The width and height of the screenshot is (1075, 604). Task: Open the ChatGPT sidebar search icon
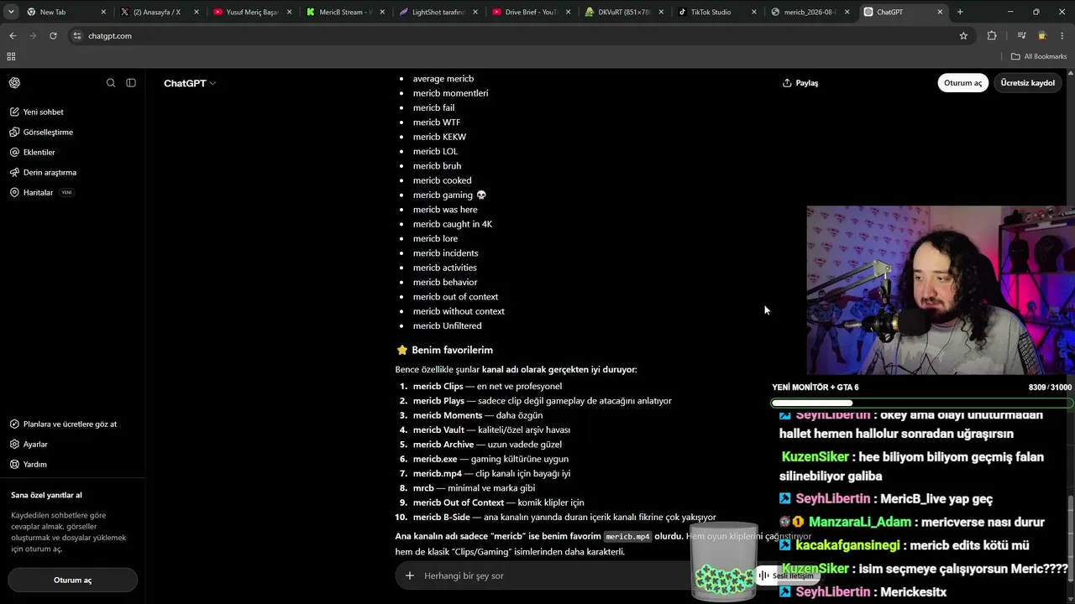pyautogui.click(x=111, y=83)
